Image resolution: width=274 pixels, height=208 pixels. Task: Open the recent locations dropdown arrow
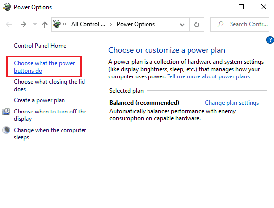point(35,24)
